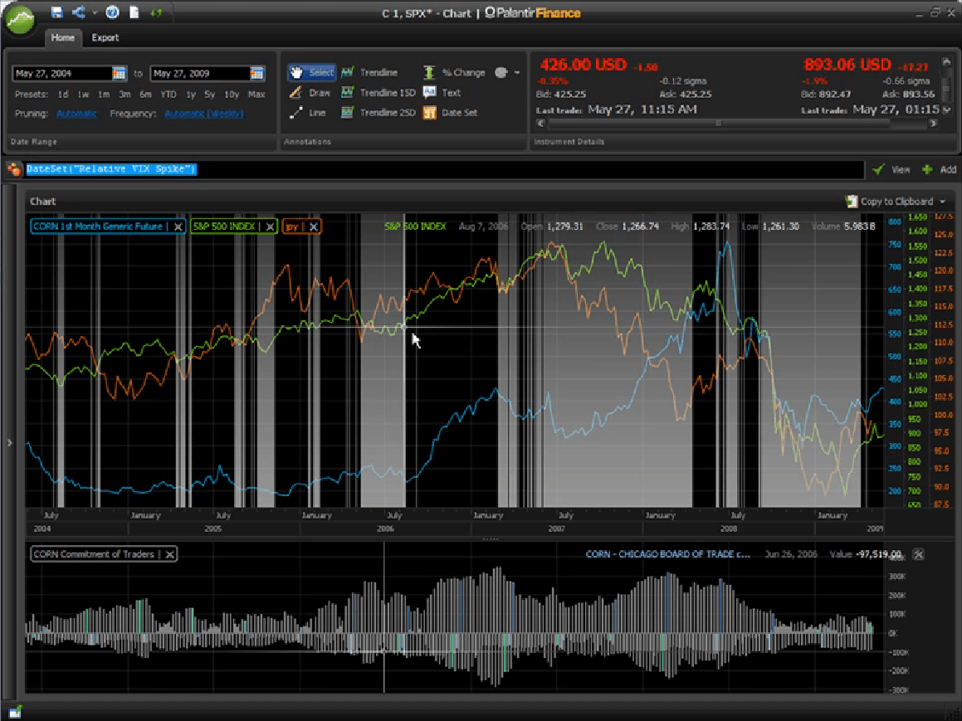Select the 1y date preset
The width and height of the screenshot is (962, 721).
[191, 95]
